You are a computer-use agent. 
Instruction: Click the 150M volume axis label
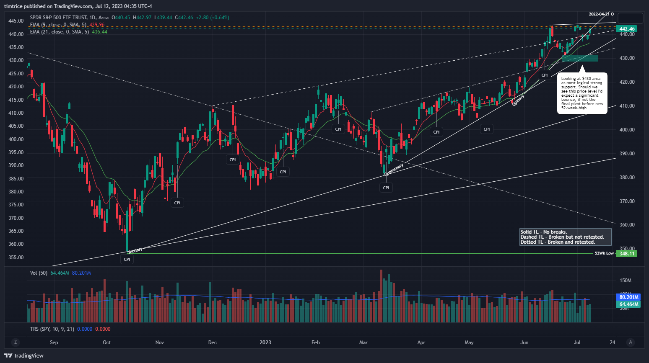(x=626, y=281)
